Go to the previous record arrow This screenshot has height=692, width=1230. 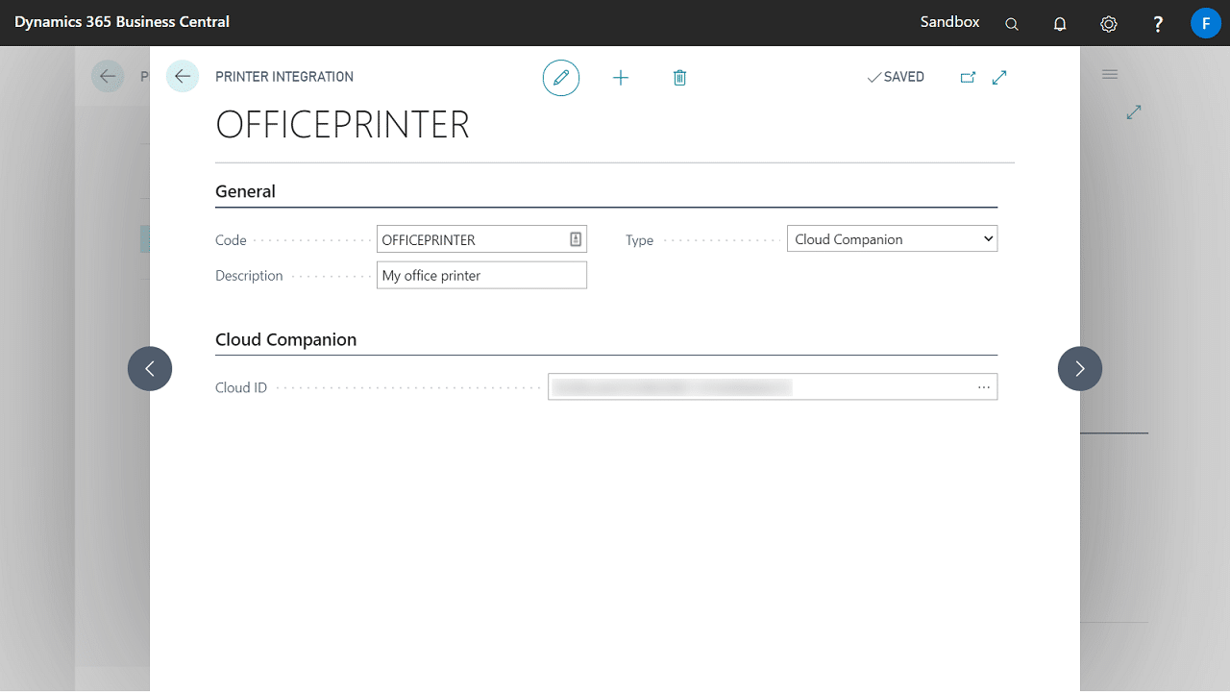pos(150,368)
